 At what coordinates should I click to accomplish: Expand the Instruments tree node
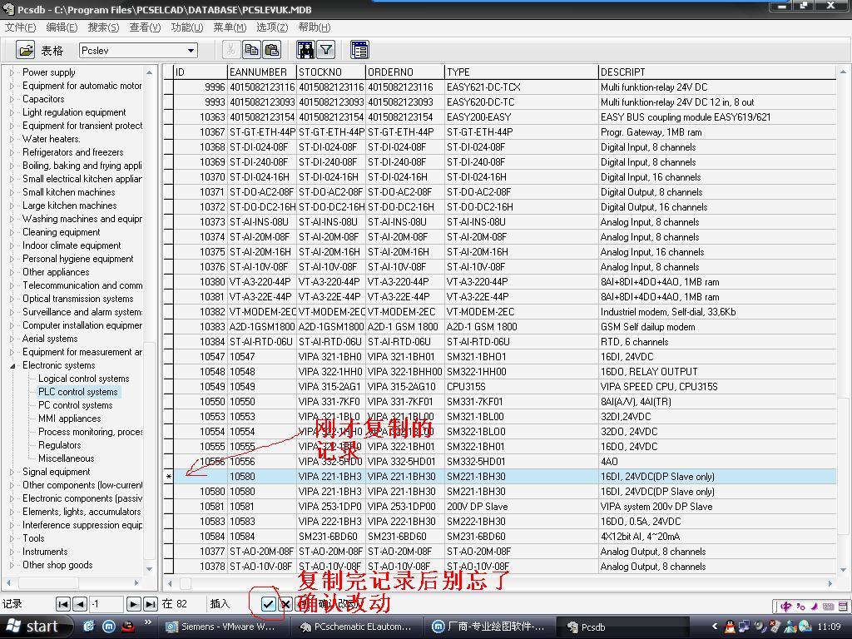coord(12,552)
